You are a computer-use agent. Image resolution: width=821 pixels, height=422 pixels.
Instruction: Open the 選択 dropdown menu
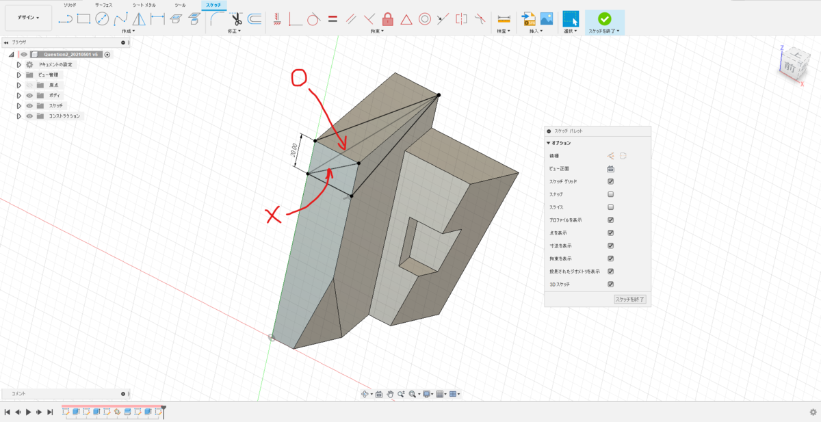click(571, 31)
